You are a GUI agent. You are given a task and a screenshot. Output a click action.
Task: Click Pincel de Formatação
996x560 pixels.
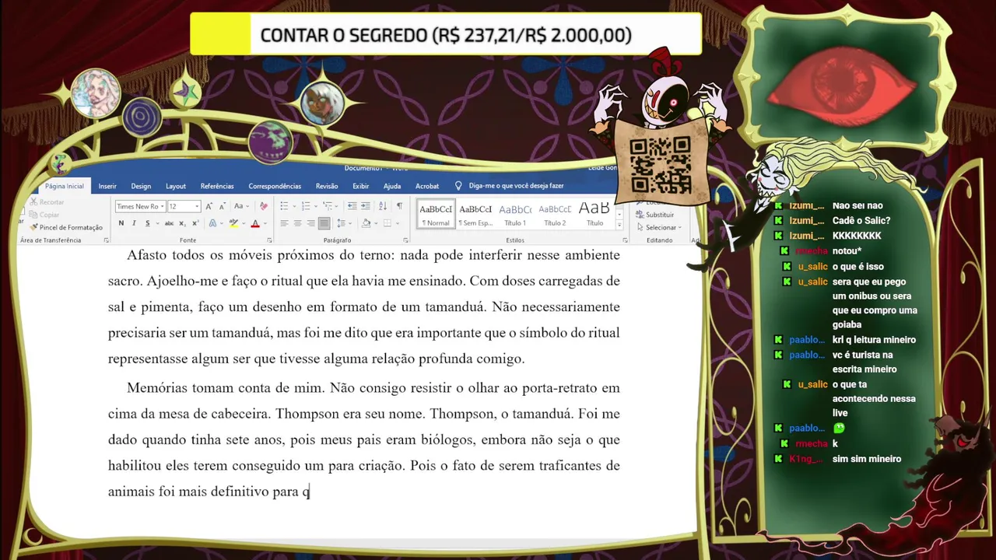point(66,227)
